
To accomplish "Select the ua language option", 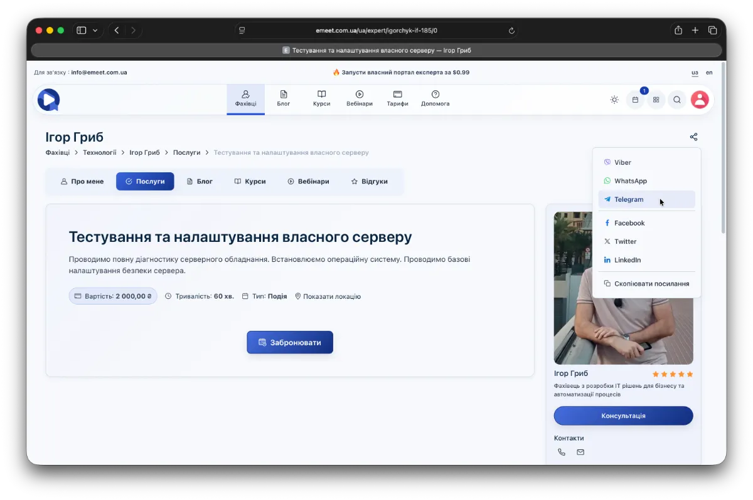I will (x=695, y=73).
